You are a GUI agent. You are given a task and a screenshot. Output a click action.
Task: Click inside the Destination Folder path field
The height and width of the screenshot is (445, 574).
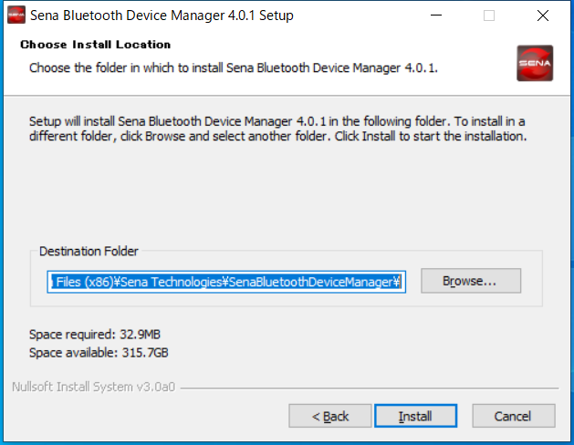[226, 282]
